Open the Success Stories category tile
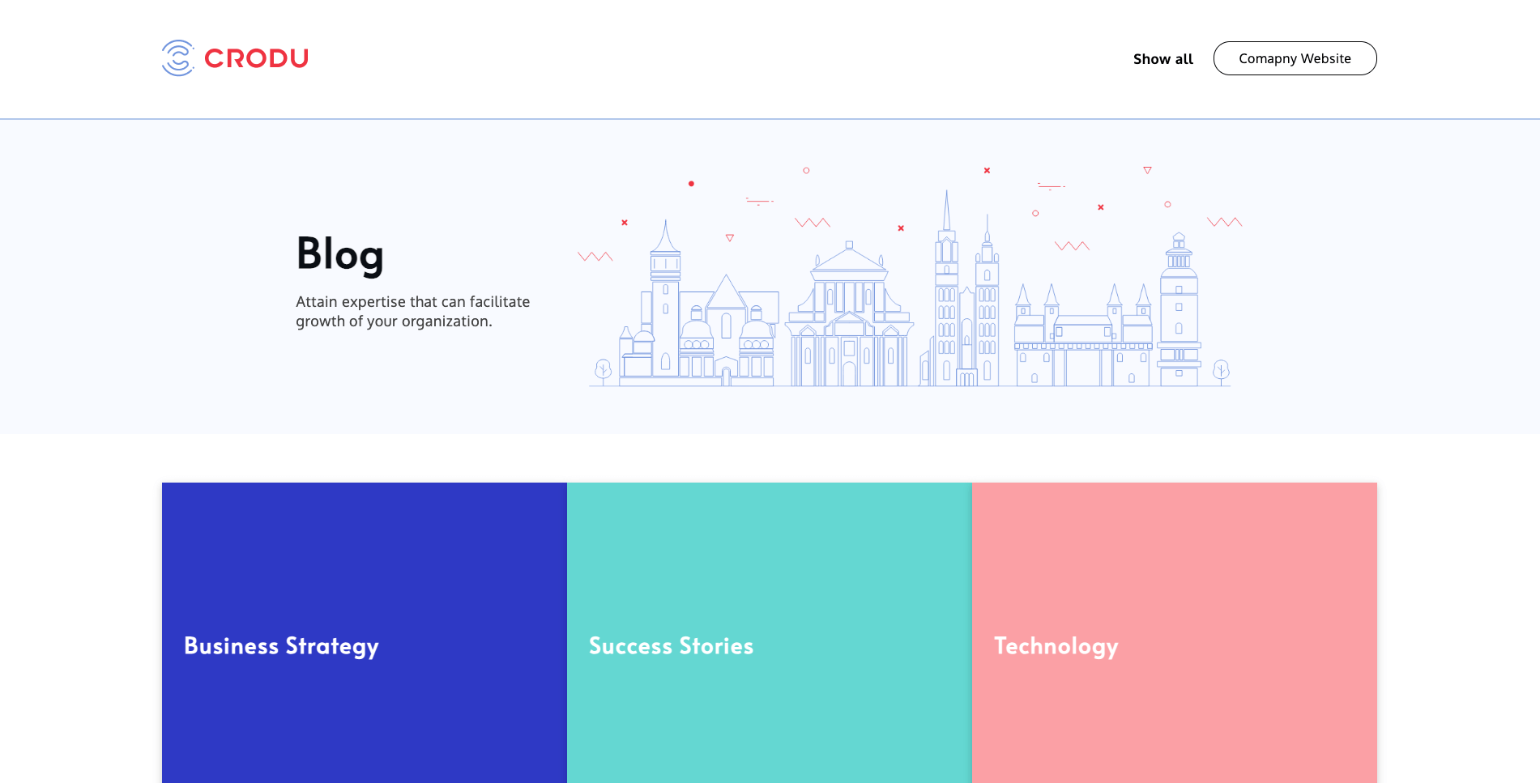The width and height of the screenshot is (1540, 783). pos(769,632)
